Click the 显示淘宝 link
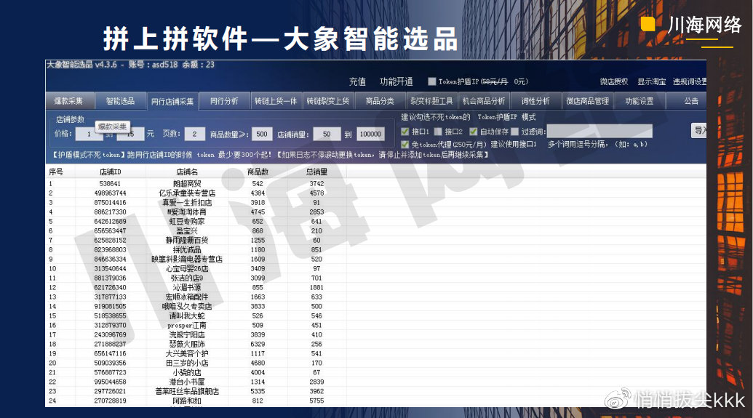 point(651,81)
